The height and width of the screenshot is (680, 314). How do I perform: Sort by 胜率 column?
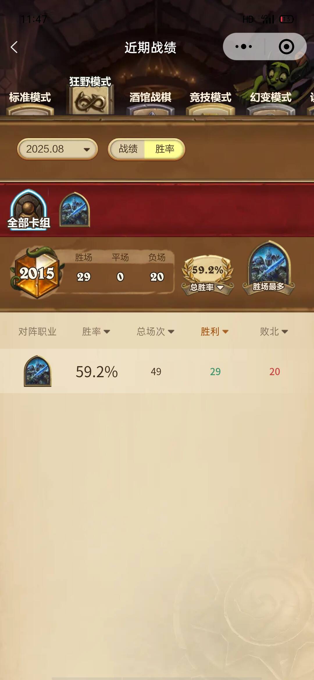pyautogui.click(x=96, y=331)
